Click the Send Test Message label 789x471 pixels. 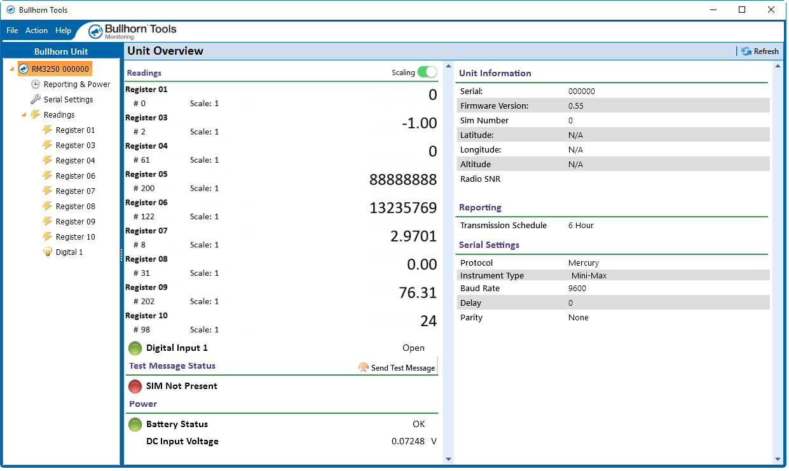[403, 368]
